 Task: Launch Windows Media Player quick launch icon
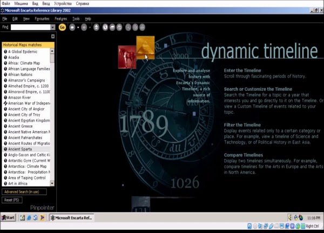pos(42,217)
